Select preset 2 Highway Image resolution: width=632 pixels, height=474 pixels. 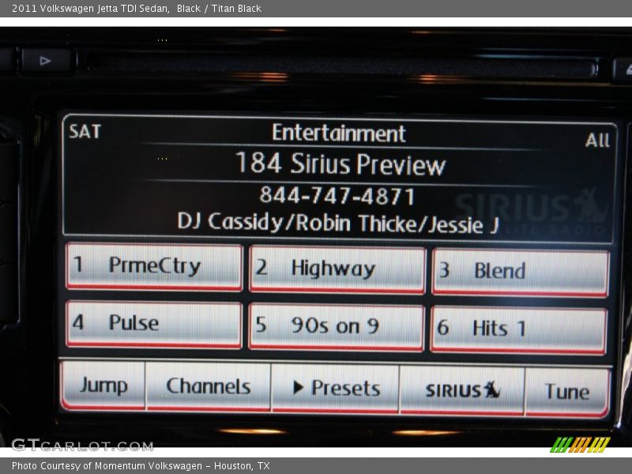337,269
